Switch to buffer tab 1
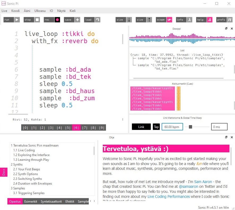Screen dimensions: 235x210 pyautogui.click(x=34, y=127)
